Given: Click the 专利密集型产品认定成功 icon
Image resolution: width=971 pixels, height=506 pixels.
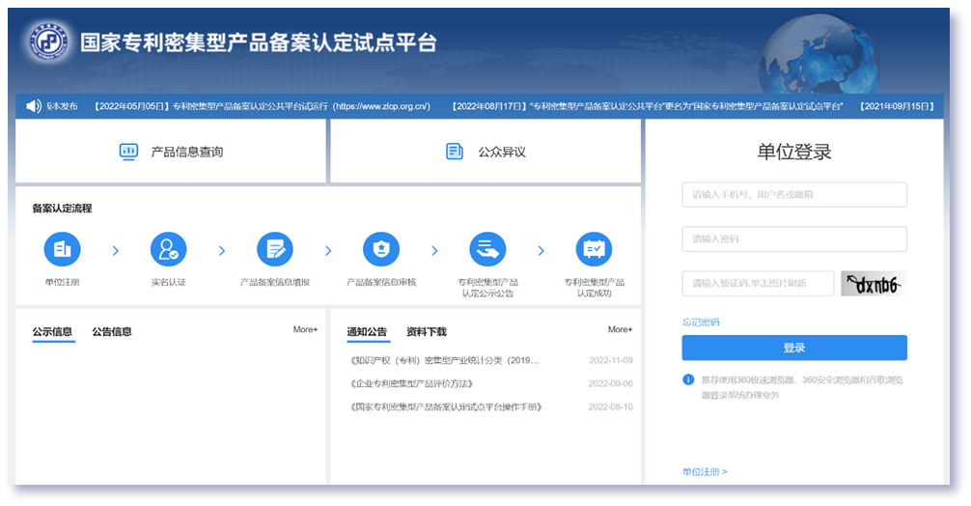Looking at the screenshot, I should [x=594, y=249].
